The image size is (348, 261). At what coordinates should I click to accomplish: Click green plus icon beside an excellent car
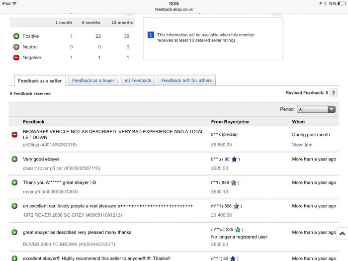click(x=14, y=206)
